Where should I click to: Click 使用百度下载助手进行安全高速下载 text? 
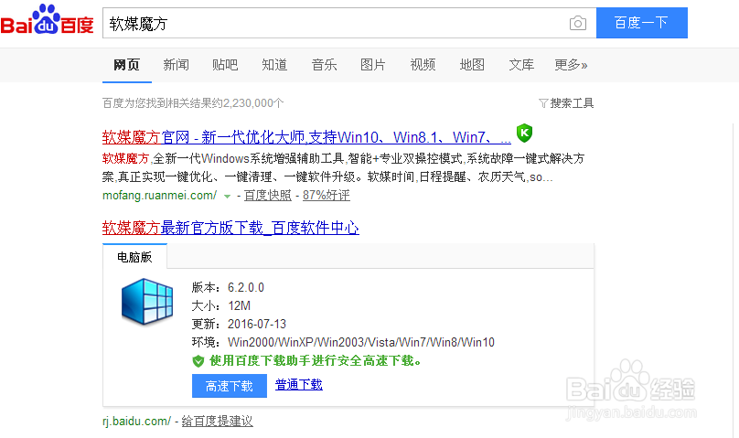(x=316, y=361)
